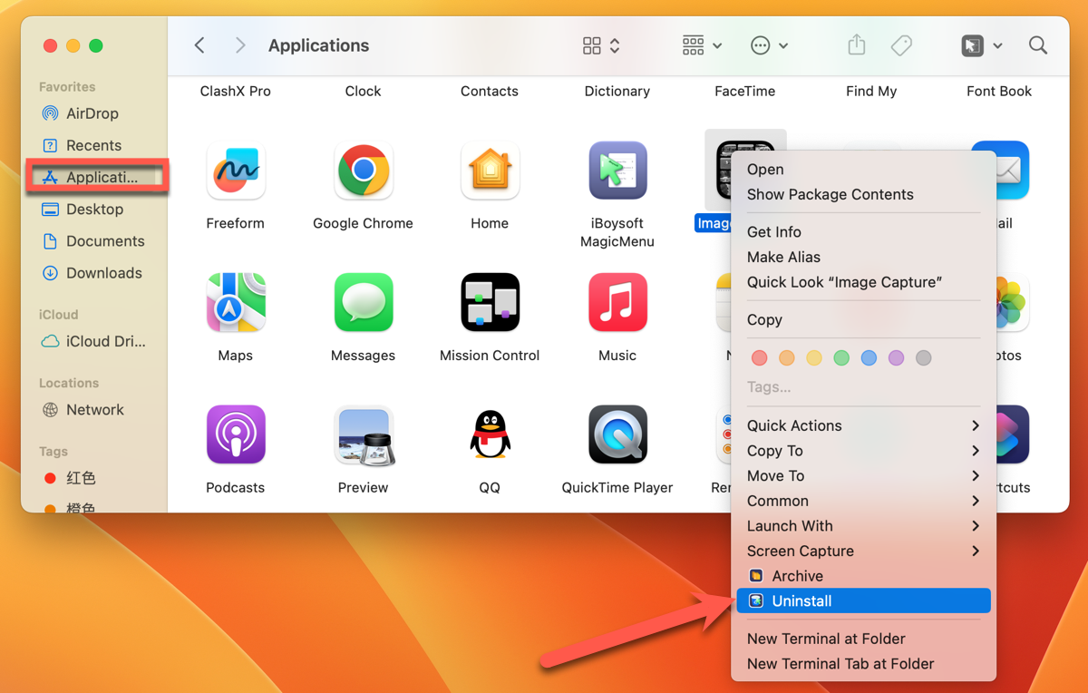Apply the red tag color dot
The height and width of the screenshot is (693, 1088).
click(760, 358)
